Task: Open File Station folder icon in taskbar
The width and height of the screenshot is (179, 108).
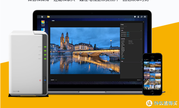Action: [48, 17]
